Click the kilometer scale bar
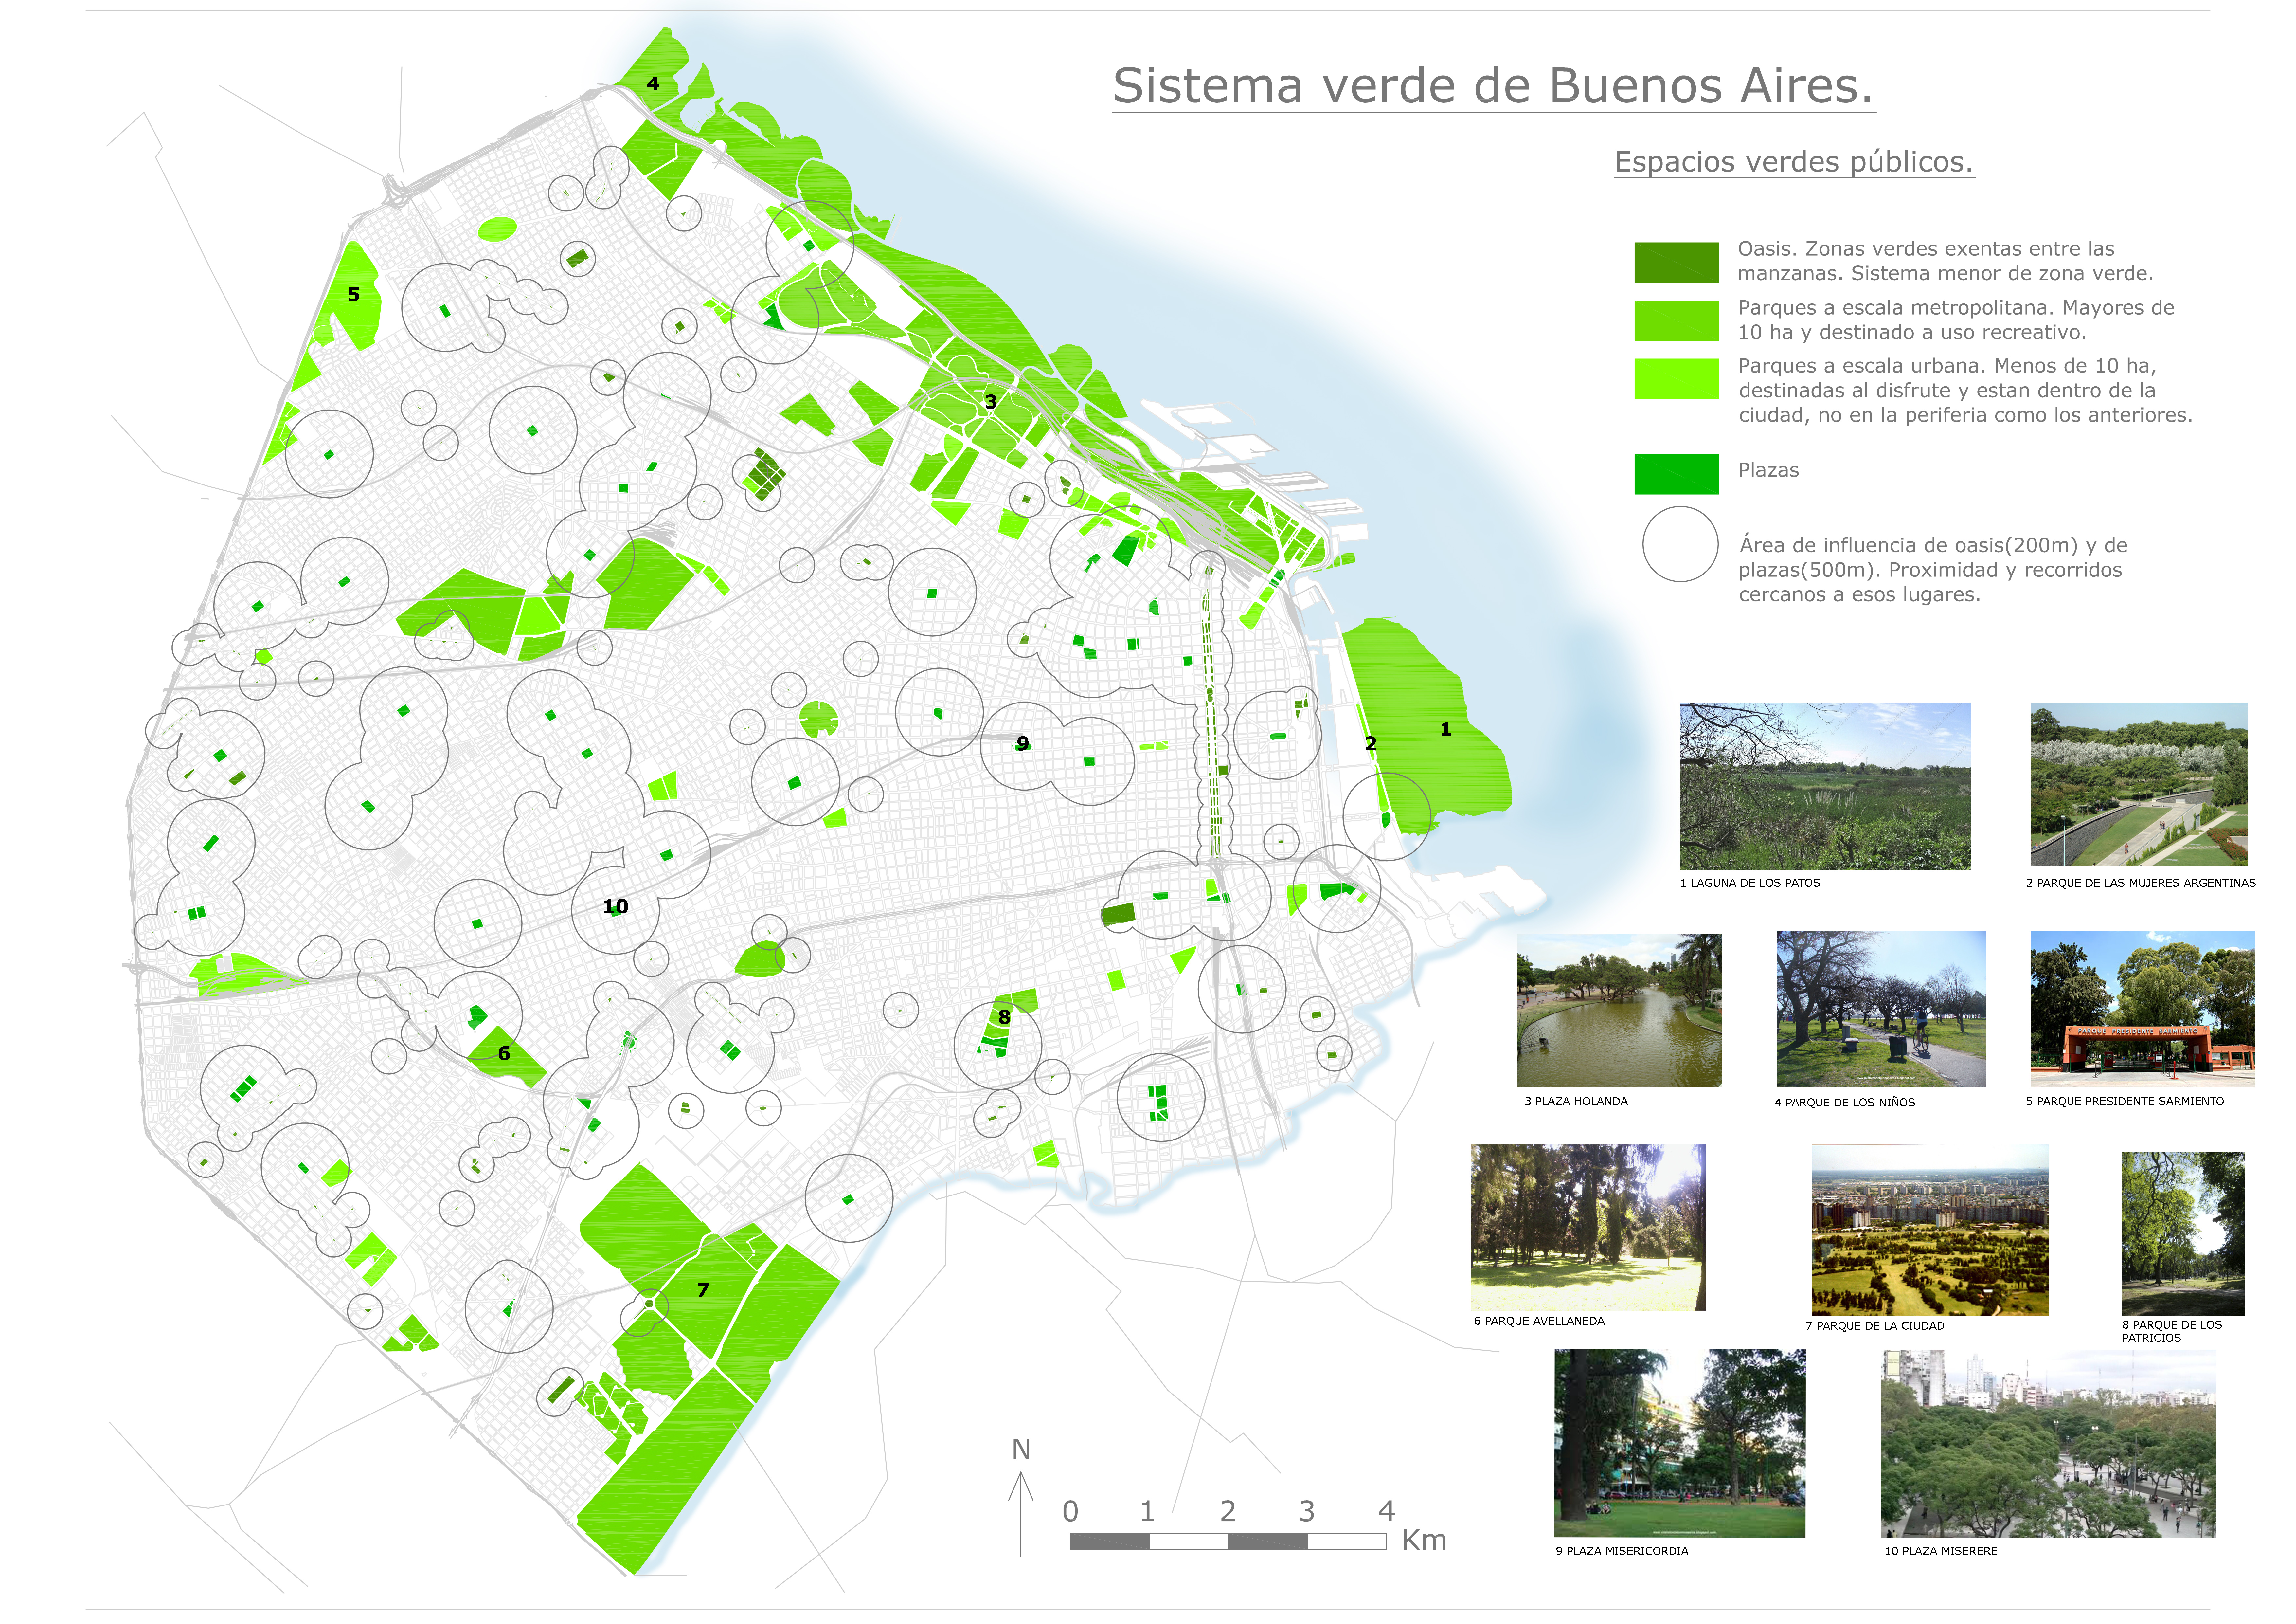The width and height of the screenshot is (2296, 1624). [1228, 1542]
